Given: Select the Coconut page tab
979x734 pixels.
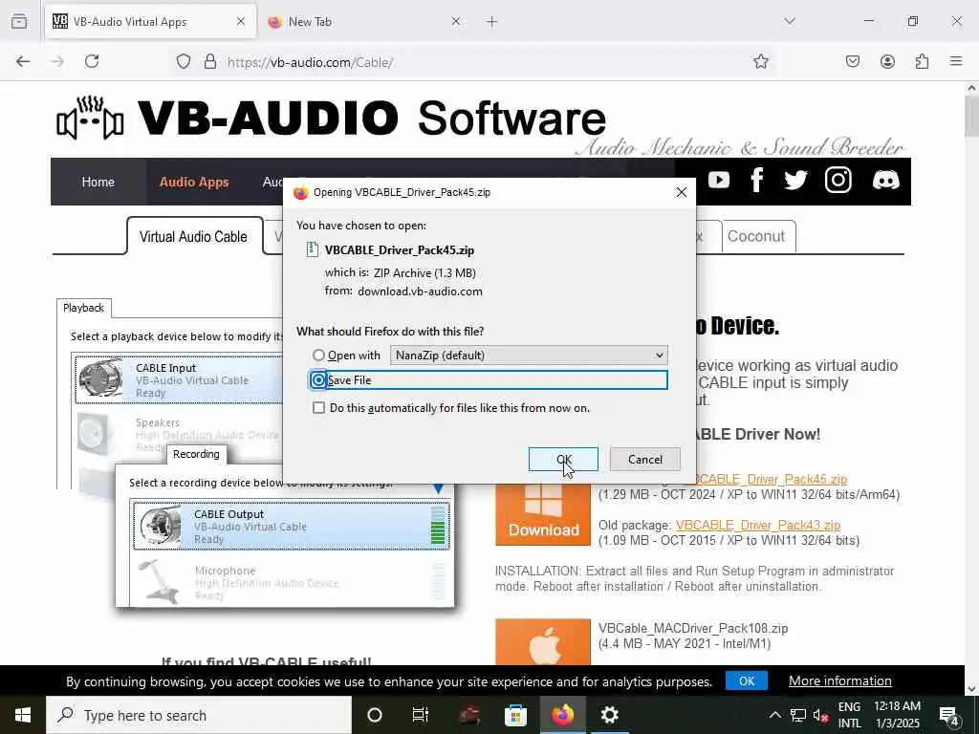Looking at the screenshot, I should click(755, 237).
